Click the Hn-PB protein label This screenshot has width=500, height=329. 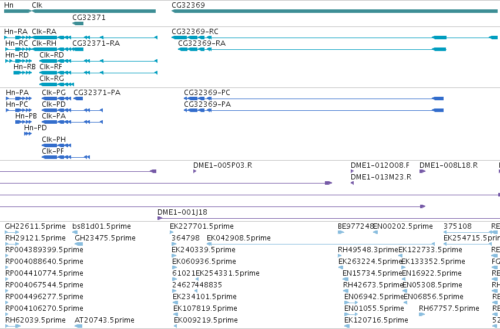pos(26,116)
